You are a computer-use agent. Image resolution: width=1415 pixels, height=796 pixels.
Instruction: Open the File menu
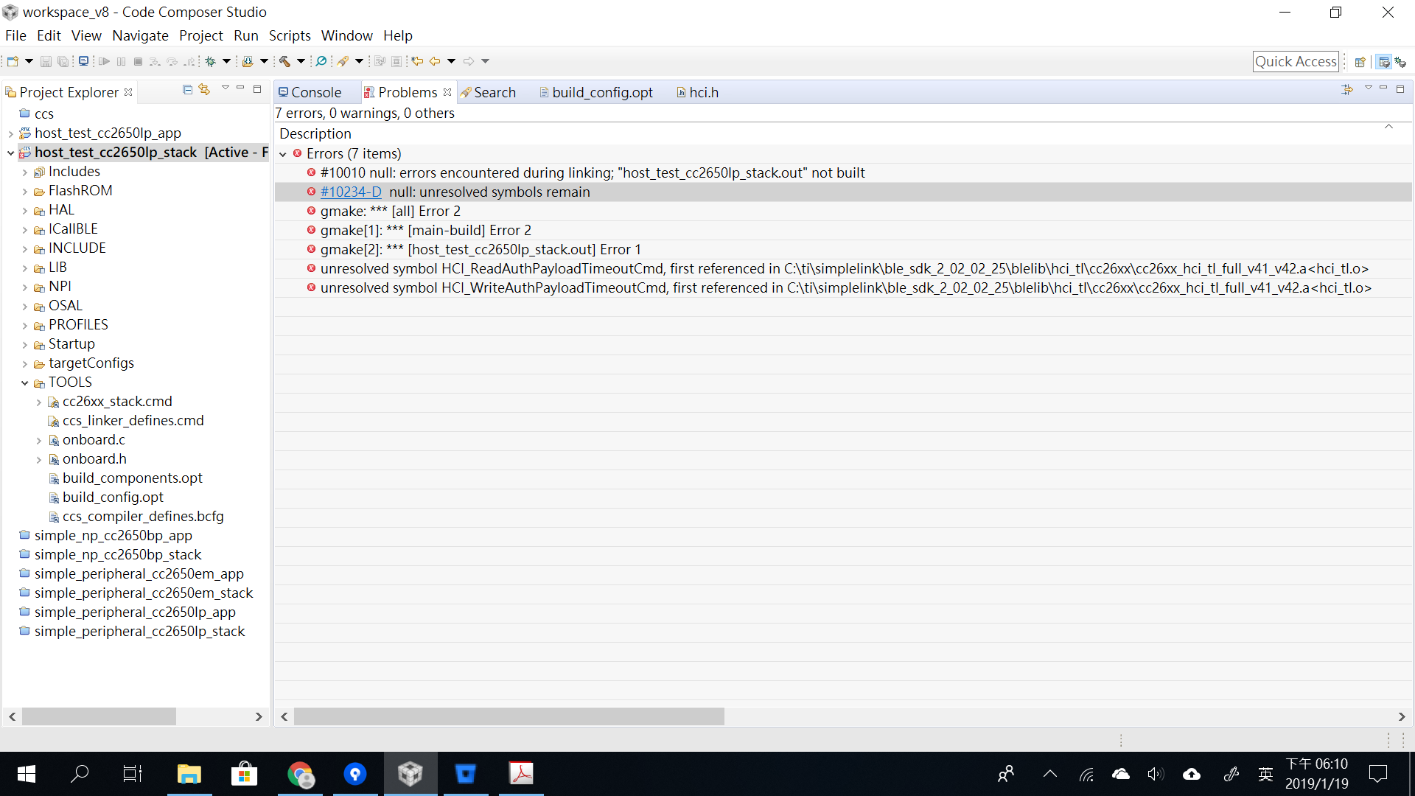15,35
